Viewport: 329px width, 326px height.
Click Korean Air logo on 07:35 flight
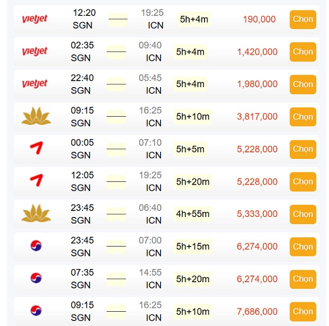tap(36, 278)
